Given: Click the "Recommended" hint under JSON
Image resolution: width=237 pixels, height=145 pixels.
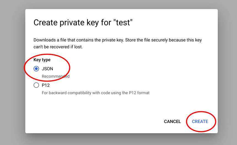Looking at the screenshot, I should [x=56, y=76].
